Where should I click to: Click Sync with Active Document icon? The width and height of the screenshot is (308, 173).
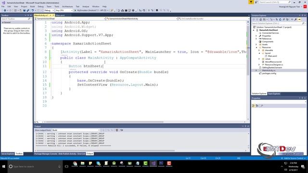point(277,19)
